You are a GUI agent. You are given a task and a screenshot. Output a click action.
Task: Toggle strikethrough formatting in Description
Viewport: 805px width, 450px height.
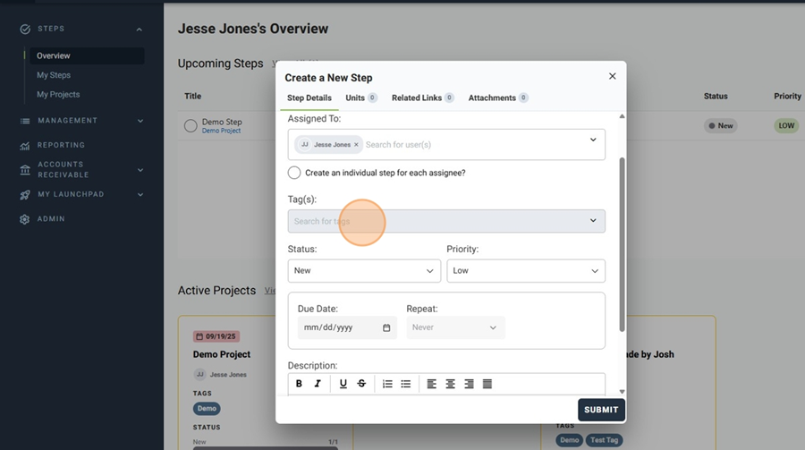pyautogui.click(x=361, y=384)
